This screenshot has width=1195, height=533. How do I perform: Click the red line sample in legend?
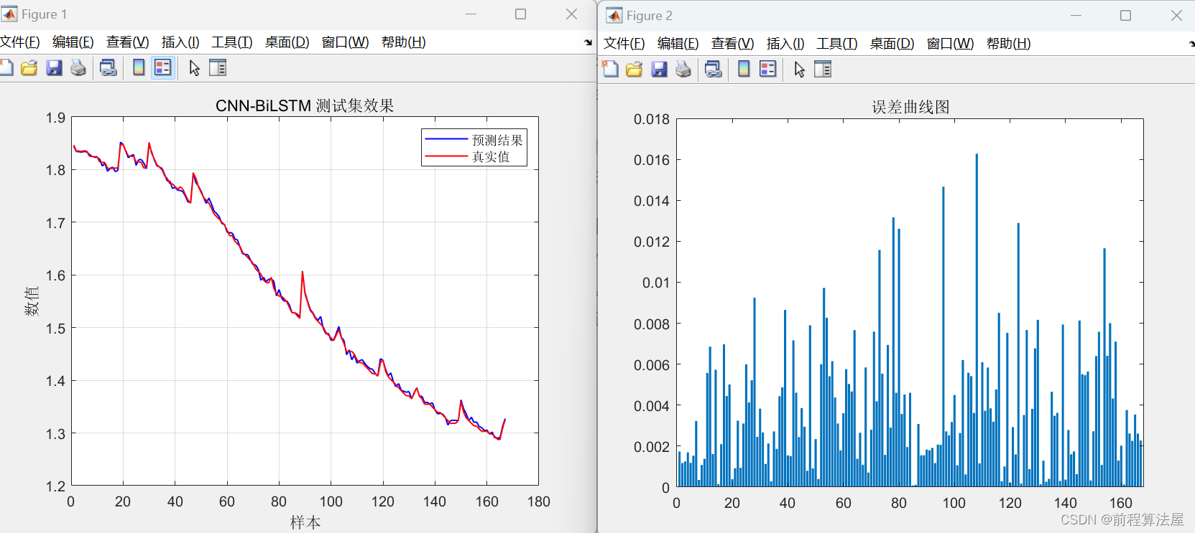pos(446,156)
